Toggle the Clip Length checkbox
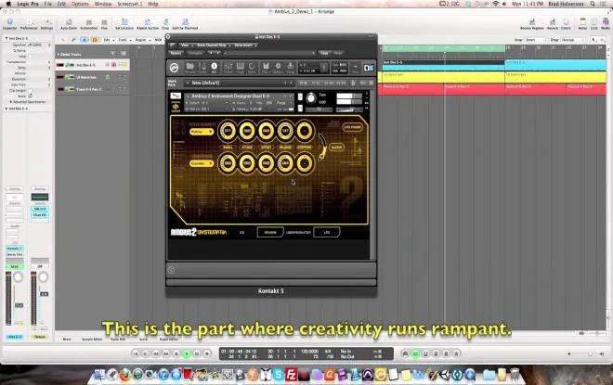This screenshot has width=613, height=385. 30,90
